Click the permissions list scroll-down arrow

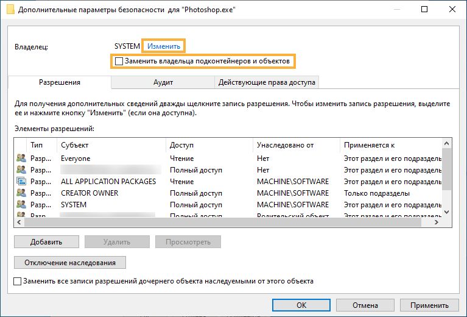pyautogui.click(x=446, y=212)
